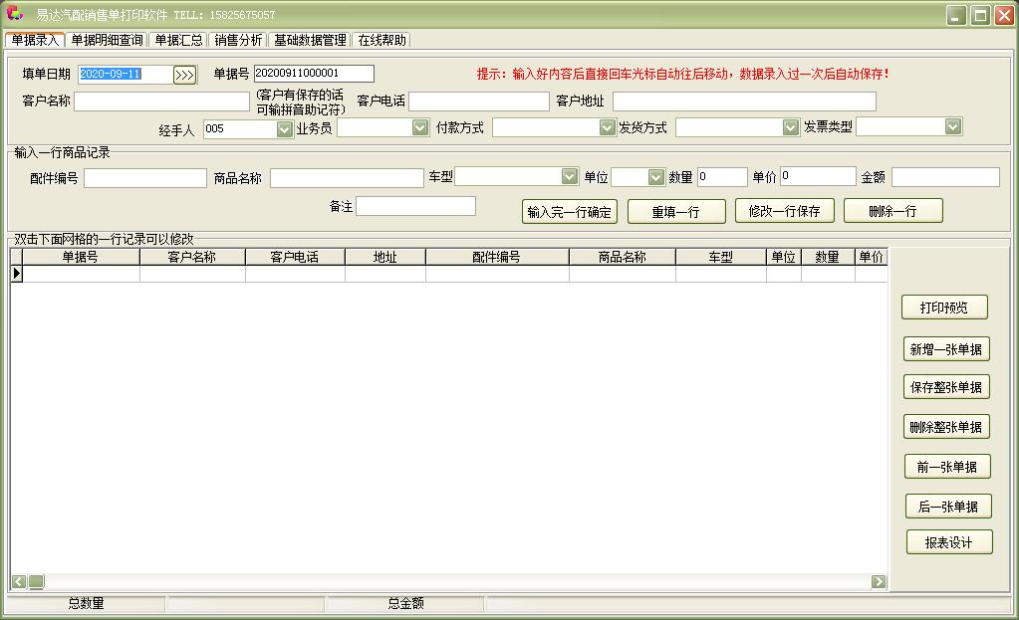Click 保存整张单据 to save the invoice
This screenshot has width=1019, height=620.
(947, 387)
